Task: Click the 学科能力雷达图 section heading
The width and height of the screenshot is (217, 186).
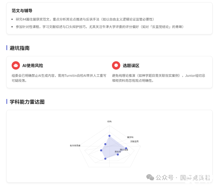Action: click(27, 102)
